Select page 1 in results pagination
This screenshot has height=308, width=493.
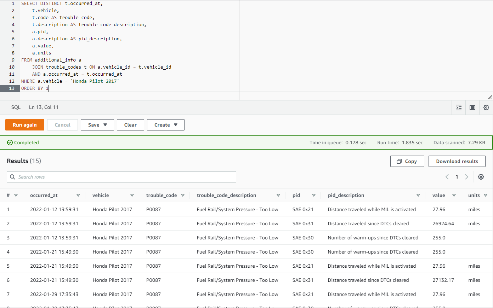[457, 177]
